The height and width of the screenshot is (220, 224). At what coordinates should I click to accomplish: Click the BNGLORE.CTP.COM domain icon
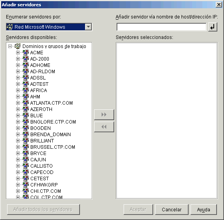coord(26,122)
